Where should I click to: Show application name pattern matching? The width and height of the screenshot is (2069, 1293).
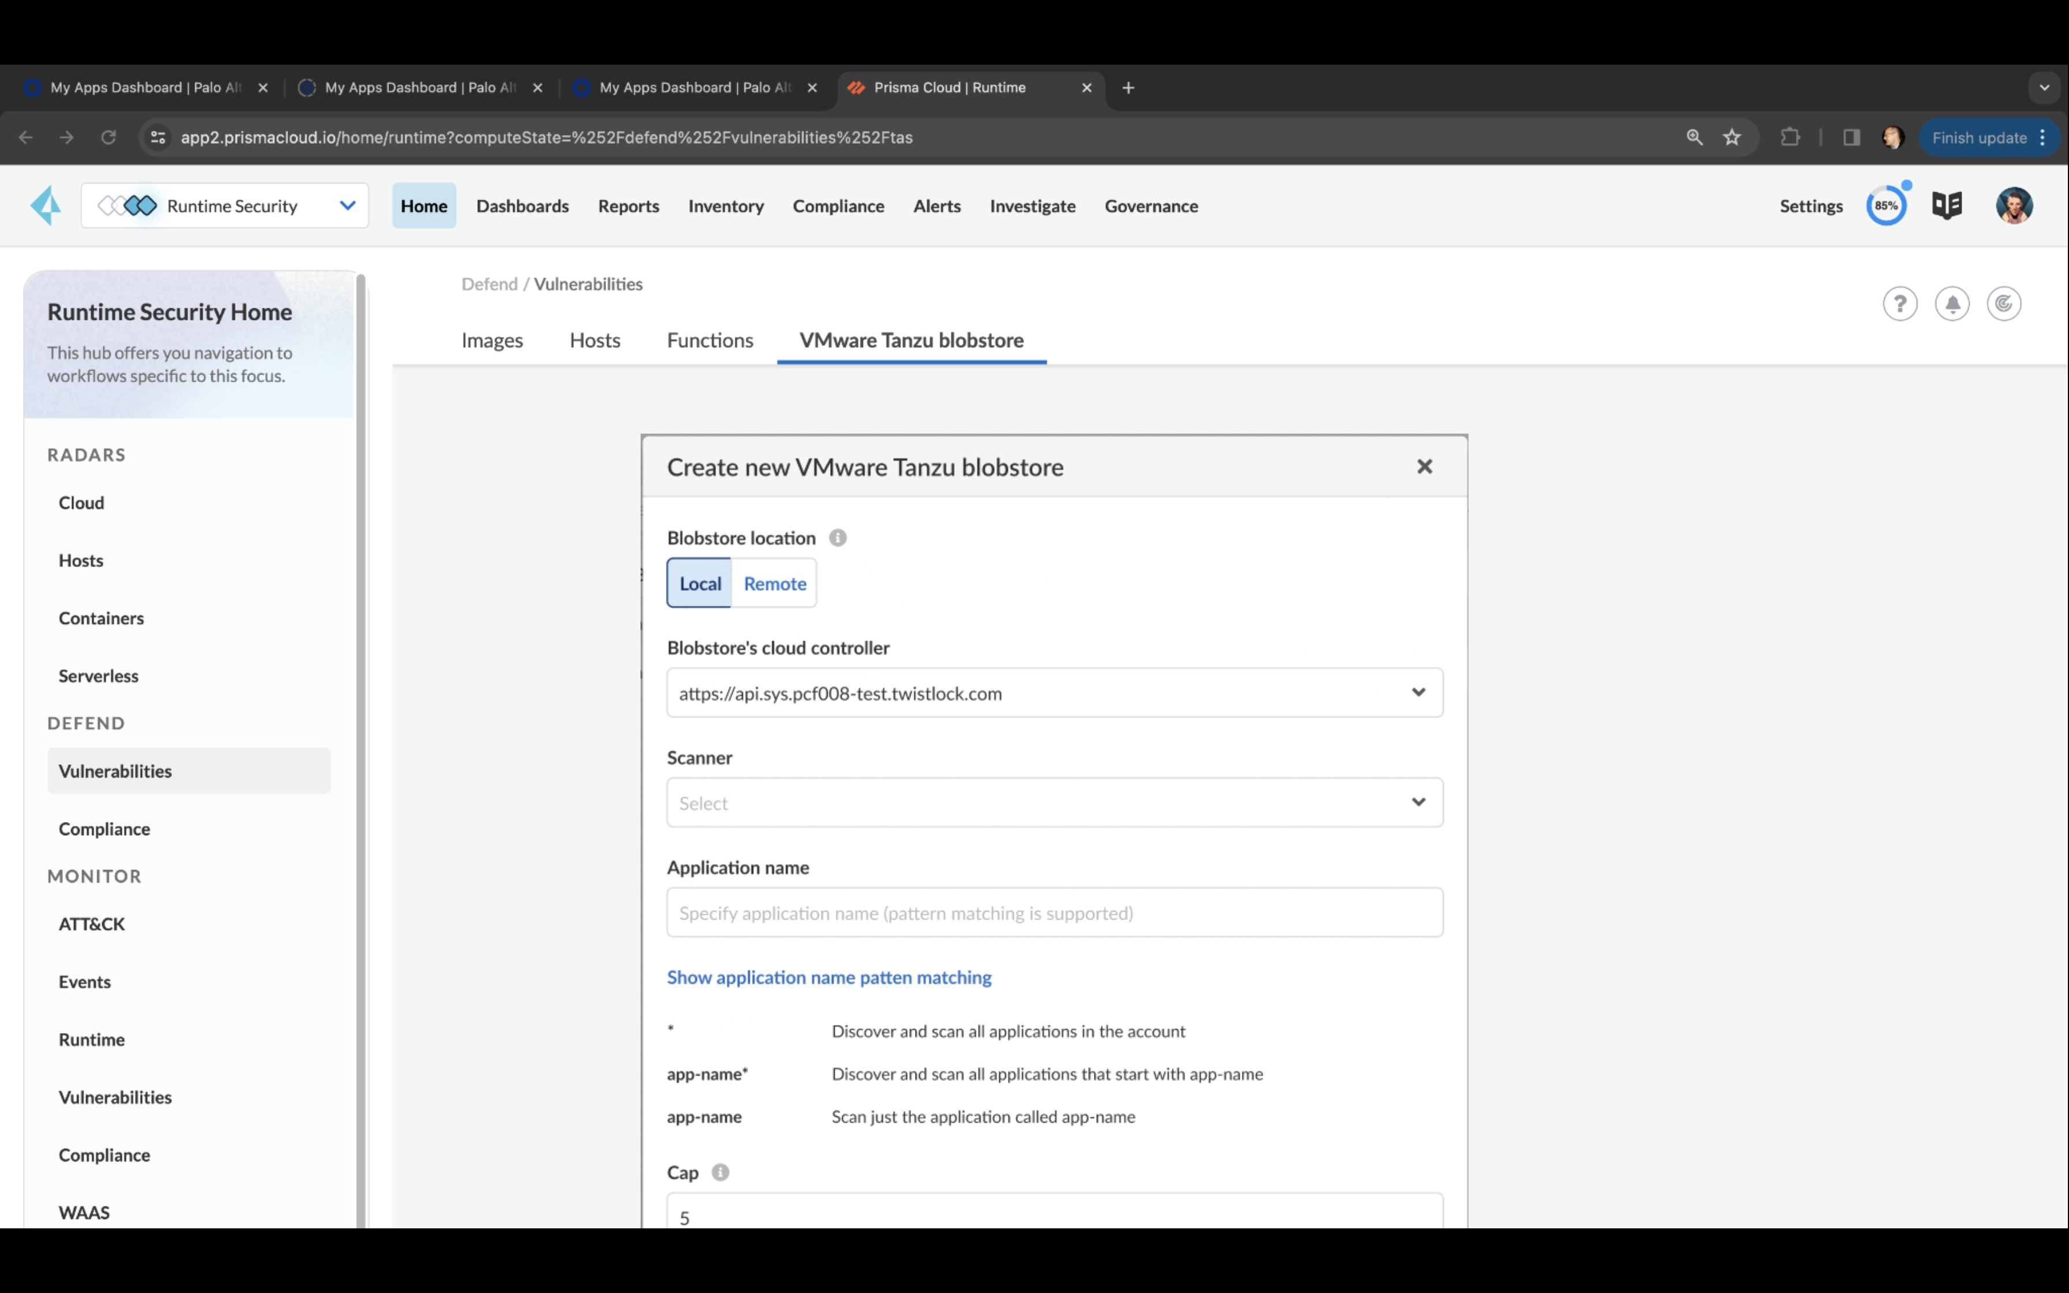pos(830,977)
